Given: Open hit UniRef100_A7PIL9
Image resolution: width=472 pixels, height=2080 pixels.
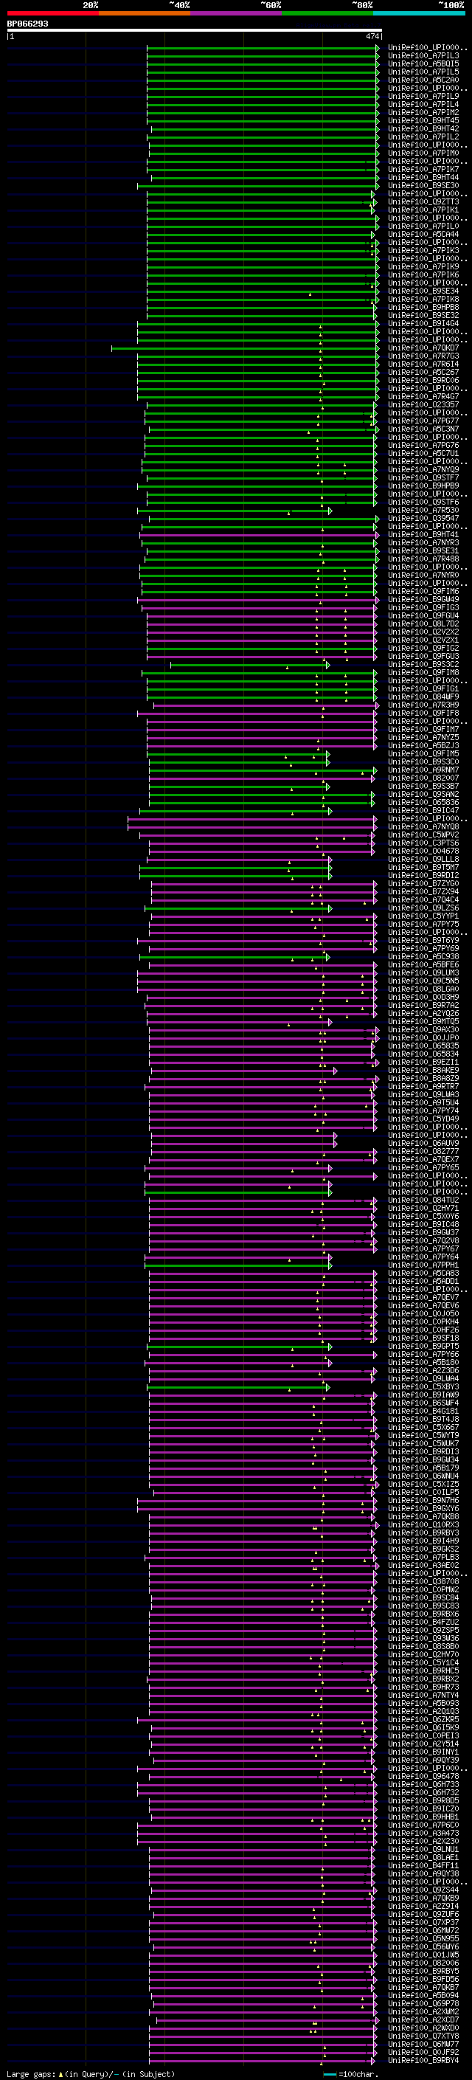Looking at the screenshot, I should [423, 96].
